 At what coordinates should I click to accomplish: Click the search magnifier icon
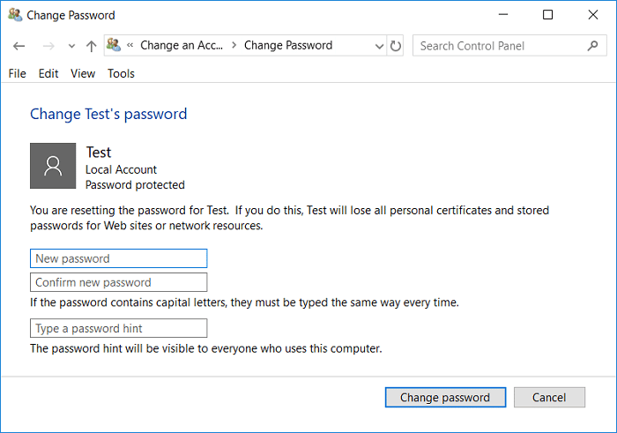click(593, 46)
